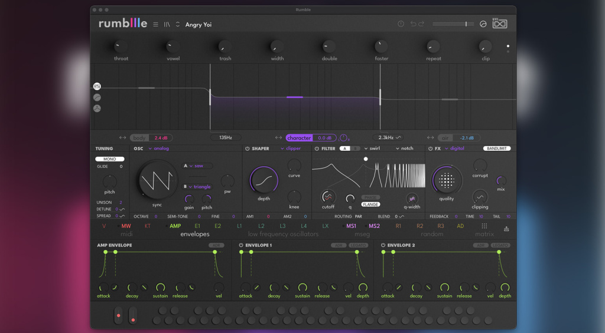Select the AMP envelope tab
The height and width of the screenshot is (333, 605).
click(x=175, y=226)
